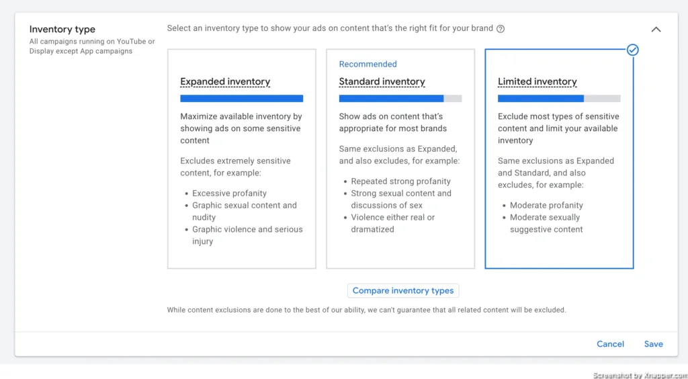
Task: Click the Recommended label on Standard card
Action: tap(368, 64)
